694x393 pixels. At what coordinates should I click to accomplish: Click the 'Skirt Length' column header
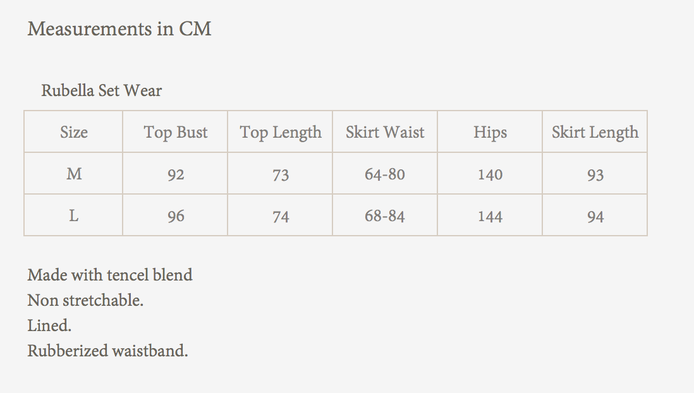click(595, 132)
